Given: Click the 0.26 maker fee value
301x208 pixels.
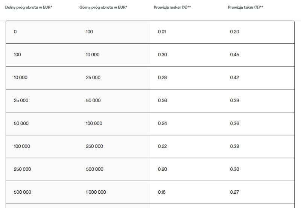Looking at the screenshot, I should click(163, 100).
